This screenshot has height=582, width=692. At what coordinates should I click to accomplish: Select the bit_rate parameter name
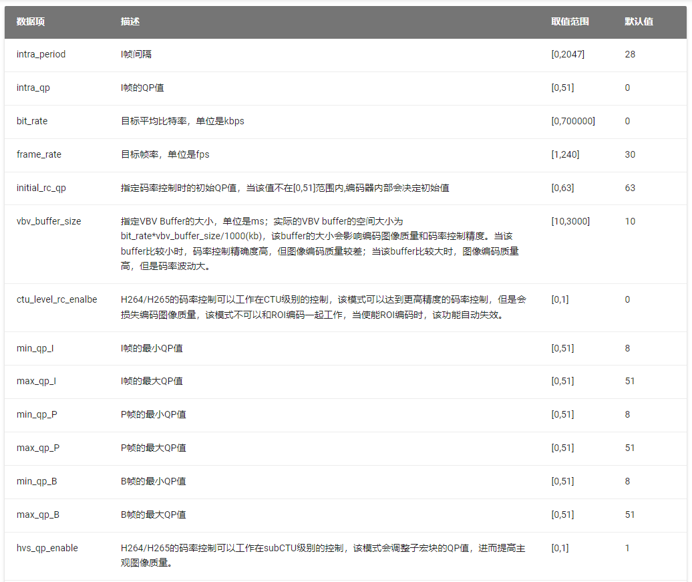coord(32,121)
